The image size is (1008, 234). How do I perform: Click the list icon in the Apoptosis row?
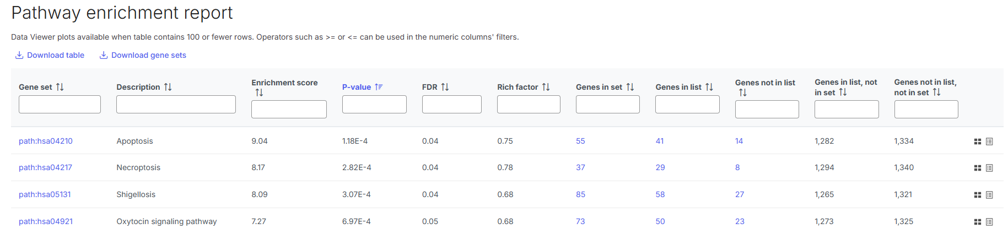pyautogui.click(x=989, y=142)
